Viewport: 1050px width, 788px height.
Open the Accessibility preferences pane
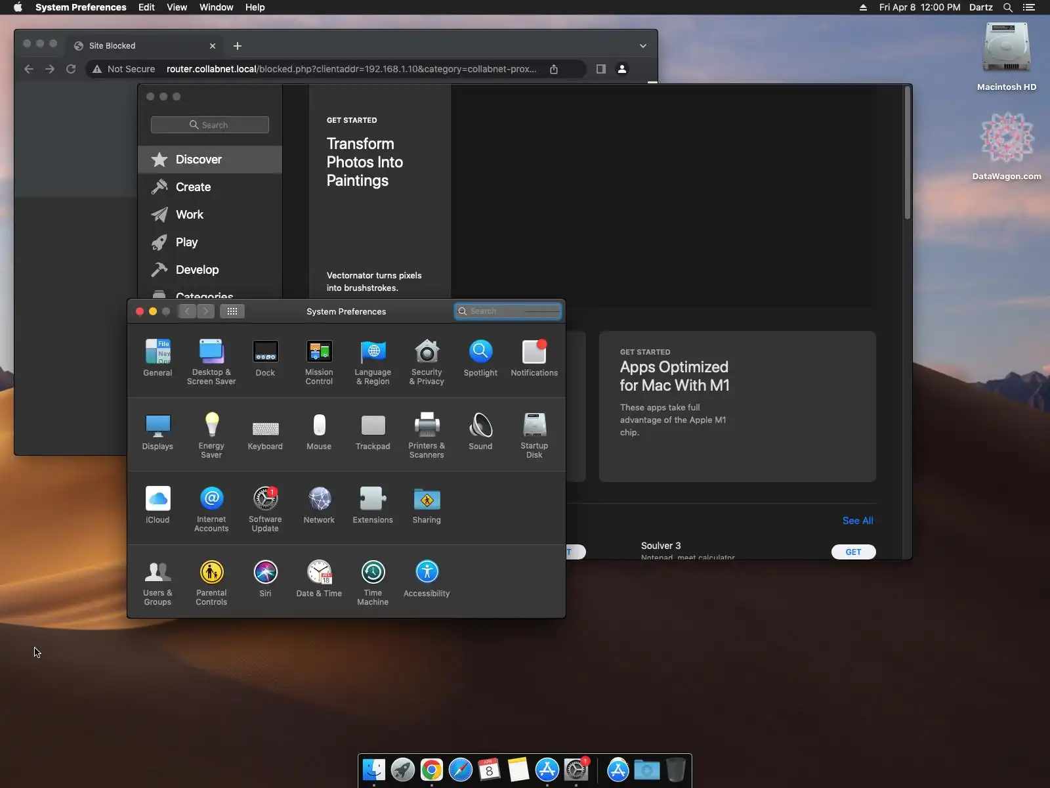coord(427,579)
